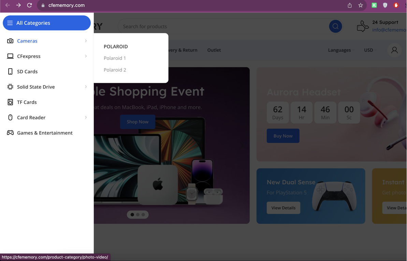Image resolution: width=407 pixels, height=261 pixels.
Task: Click the share icon in address bar
Action: [x=350, y=5]
